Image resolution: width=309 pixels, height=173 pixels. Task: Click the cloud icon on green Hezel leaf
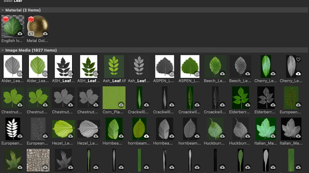tap(70, 136)
